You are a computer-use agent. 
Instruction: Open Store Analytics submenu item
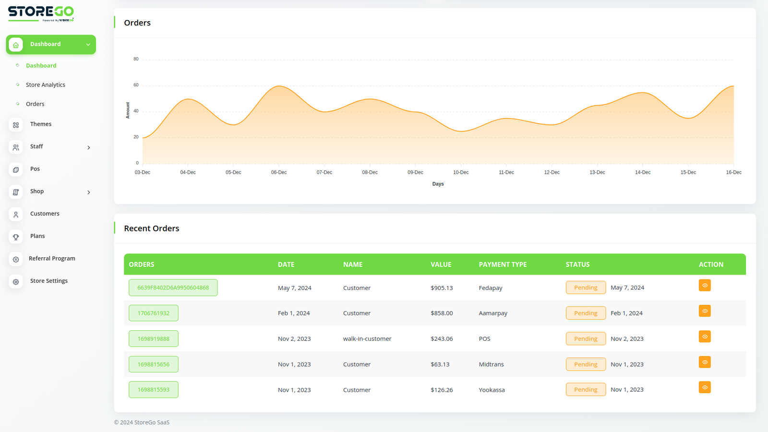pos(46,85)
